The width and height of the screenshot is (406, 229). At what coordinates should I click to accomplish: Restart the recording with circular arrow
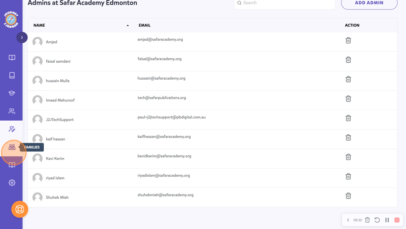click(377, 220)
